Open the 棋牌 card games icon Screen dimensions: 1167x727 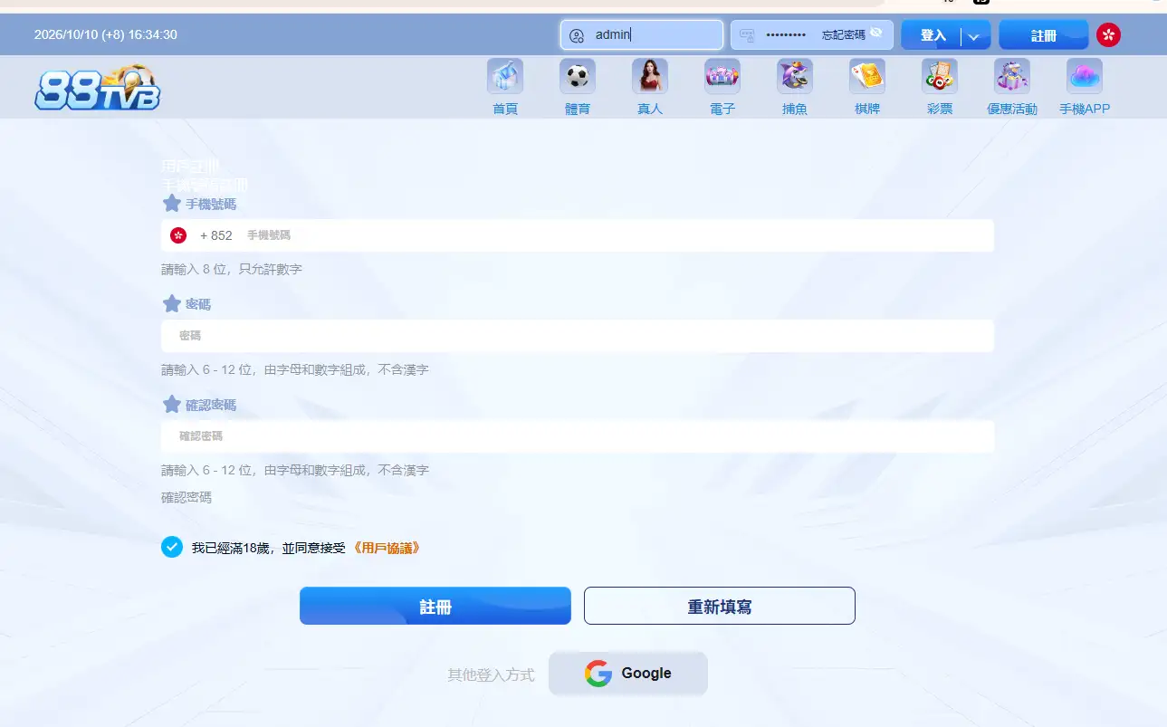[x=867, y=77]
